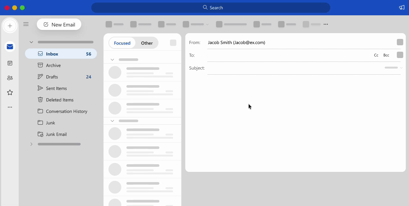409x206 pixels.
Task: Click the Inbox folder tray icon
Action: coord(40,54)
